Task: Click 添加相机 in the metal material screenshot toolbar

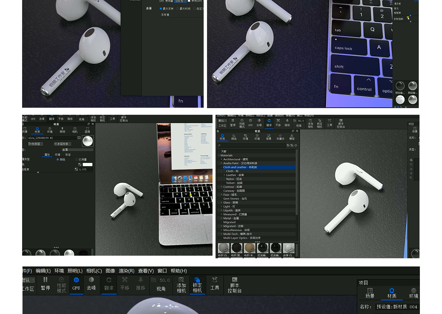Action: pos(93,119)
